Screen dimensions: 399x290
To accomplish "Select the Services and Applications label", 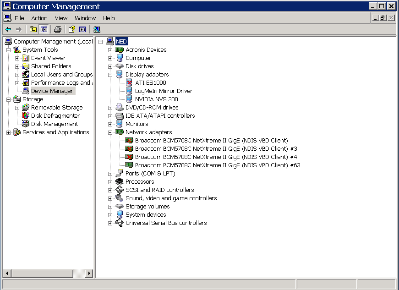I will click(56, 132).
